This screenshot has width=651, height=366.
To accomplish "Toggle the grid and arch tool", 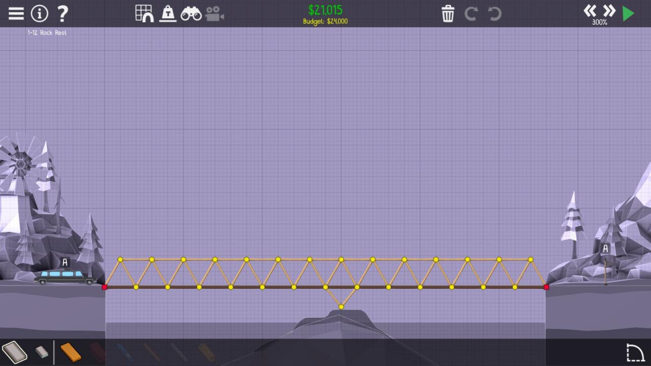I will 144,13.
